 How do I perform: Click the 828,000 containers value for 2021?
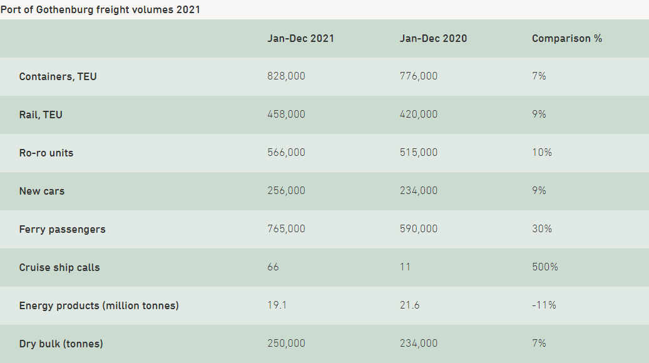point(286,76)
